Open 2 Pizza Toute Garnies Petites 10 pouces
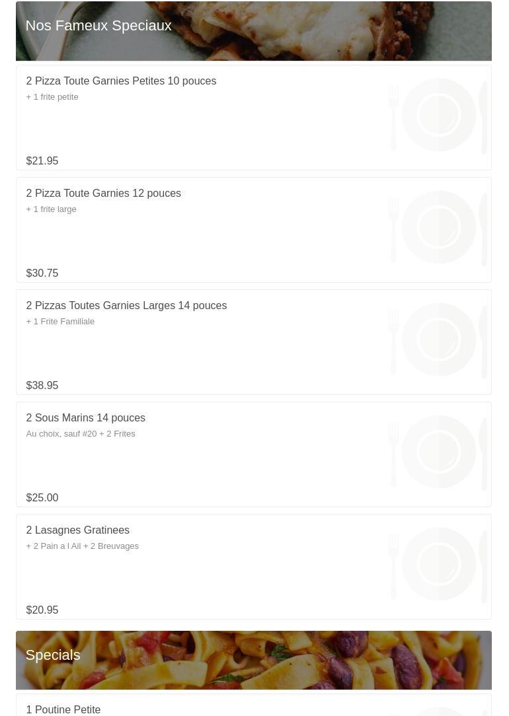This screenshot has height=716, width=509. click(x=121, y=81)
